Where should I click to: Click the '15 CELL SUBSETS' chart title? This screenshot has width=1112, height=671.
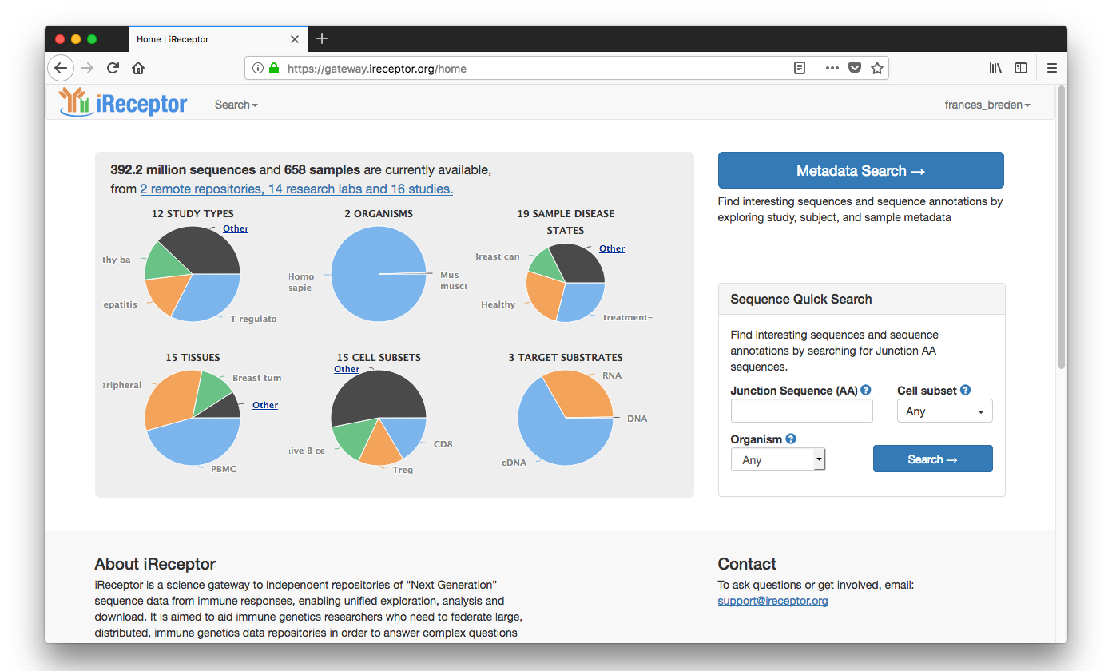point(379,358)
